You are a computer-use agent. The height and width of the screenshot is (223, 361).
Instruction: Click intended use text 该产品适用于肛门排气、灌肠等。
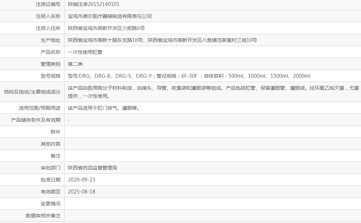[x=104, y=108]
